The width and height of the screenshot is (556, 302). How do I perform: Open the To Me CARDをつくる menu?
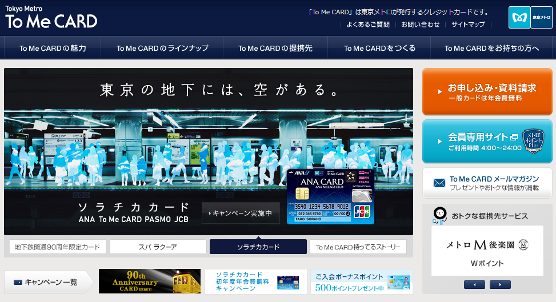[379, 48]
